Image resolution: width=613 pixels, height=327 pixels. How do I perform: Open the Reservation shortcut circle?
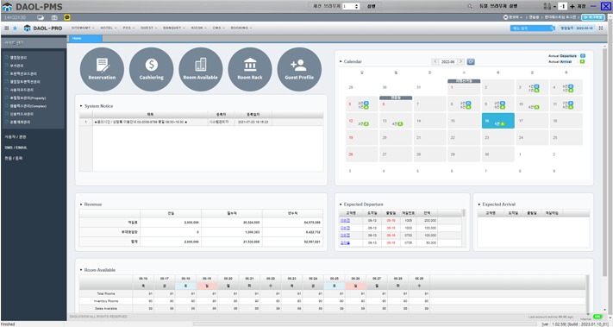pos(102,70)
